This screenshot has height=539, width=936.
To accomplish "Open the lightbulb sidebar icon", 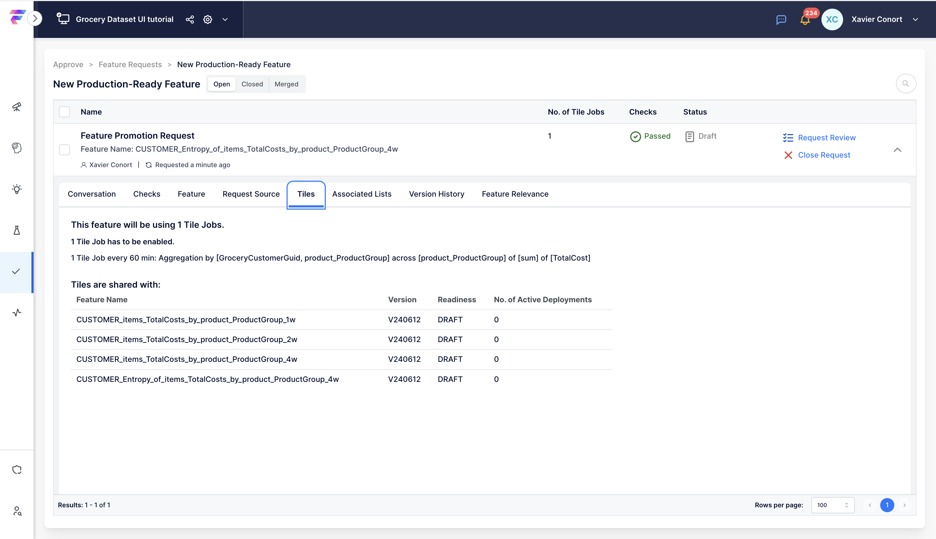I will [x=17, y=189].
